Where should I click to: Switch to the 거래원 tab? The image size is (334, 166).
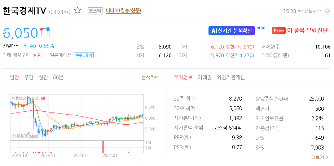coord(205,78)
